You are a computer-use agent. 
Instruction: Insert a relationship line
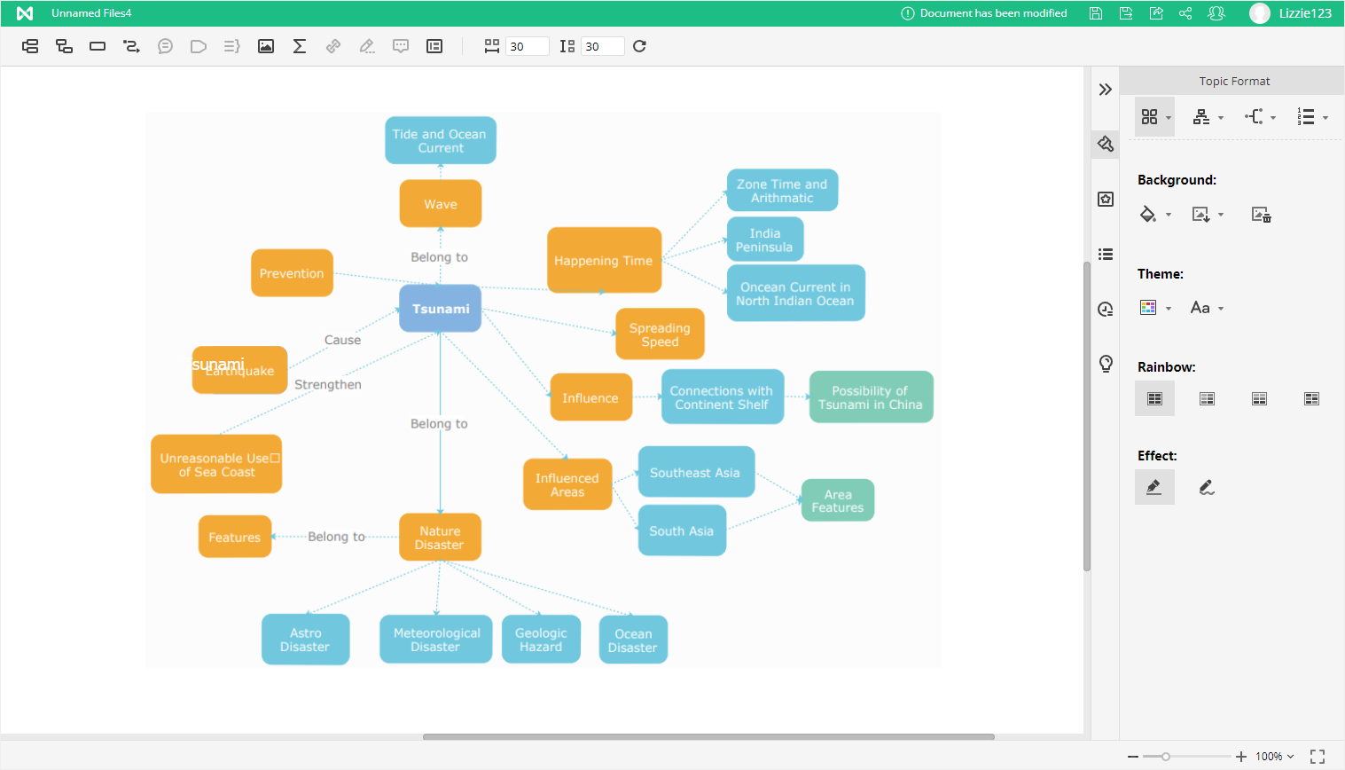pos(131,46)
